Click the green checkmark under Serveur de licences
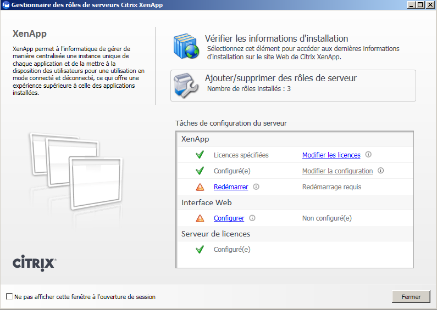The image size is (437, 310). point(200,249)
